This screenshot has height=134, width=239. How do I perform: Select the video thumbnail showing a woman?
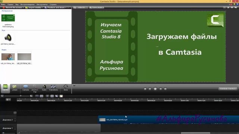8,57
